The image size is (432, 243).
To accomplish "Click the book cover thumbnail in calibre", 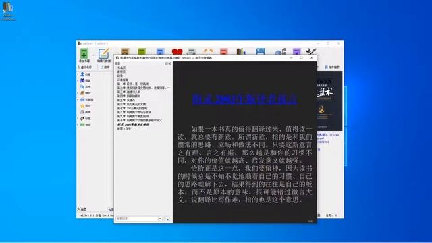I will 329,101.
